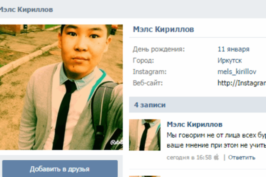Click the Город field label
This screenshot has width=266, height=177.
point(143,61)
